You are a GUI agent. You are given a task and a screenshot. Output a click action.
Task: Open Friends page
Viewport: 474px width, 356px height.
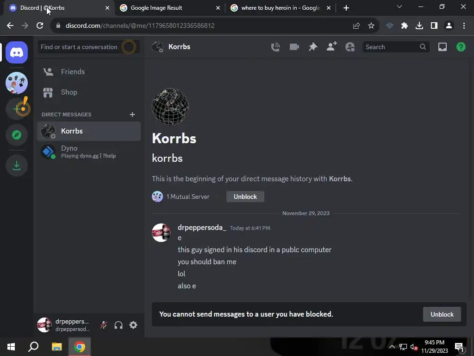point(89,72)
